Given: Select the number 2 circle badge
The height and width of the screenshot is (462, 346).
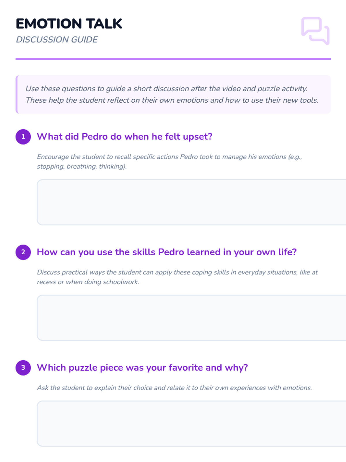Looking at the screenshot, I should (x=23, y=252).
